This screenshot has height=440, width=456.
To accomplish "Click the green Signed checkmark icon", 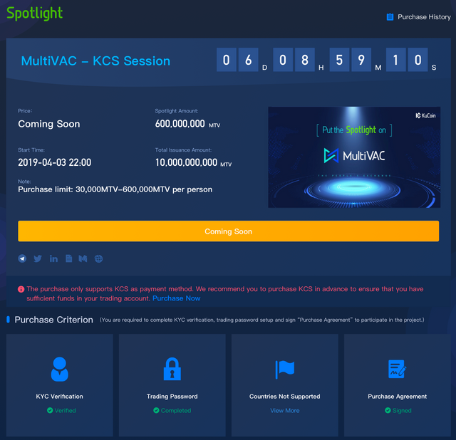I will coord(388,410).
